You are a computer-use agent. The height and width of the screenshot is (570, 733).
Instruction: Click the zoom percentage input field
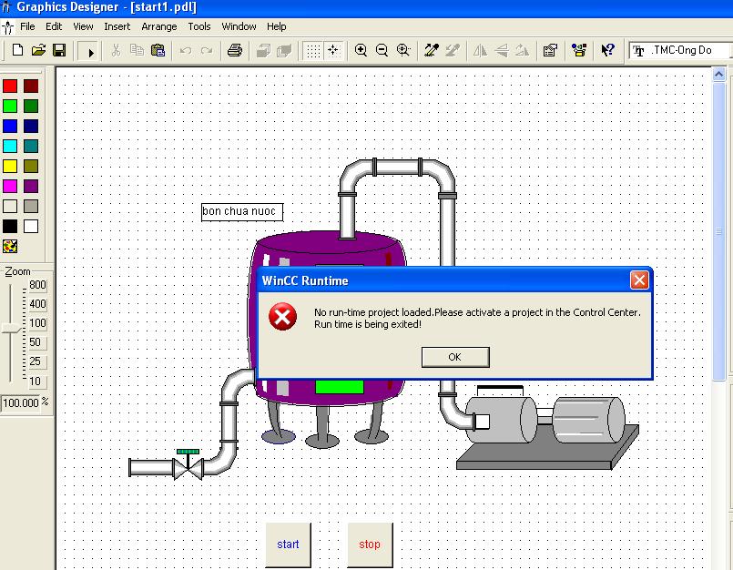20,402
